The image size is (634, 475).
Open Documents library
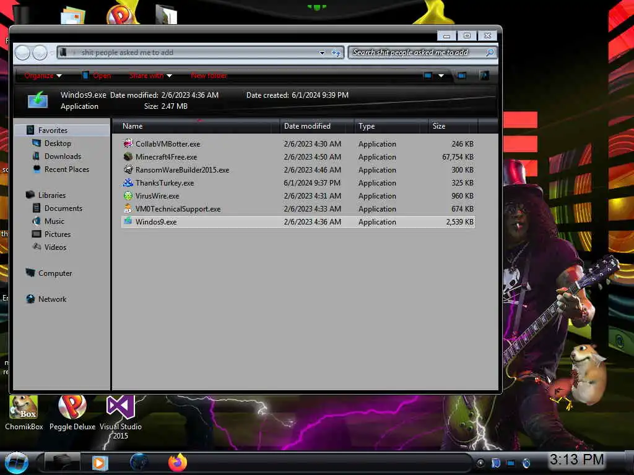[63, 208]
